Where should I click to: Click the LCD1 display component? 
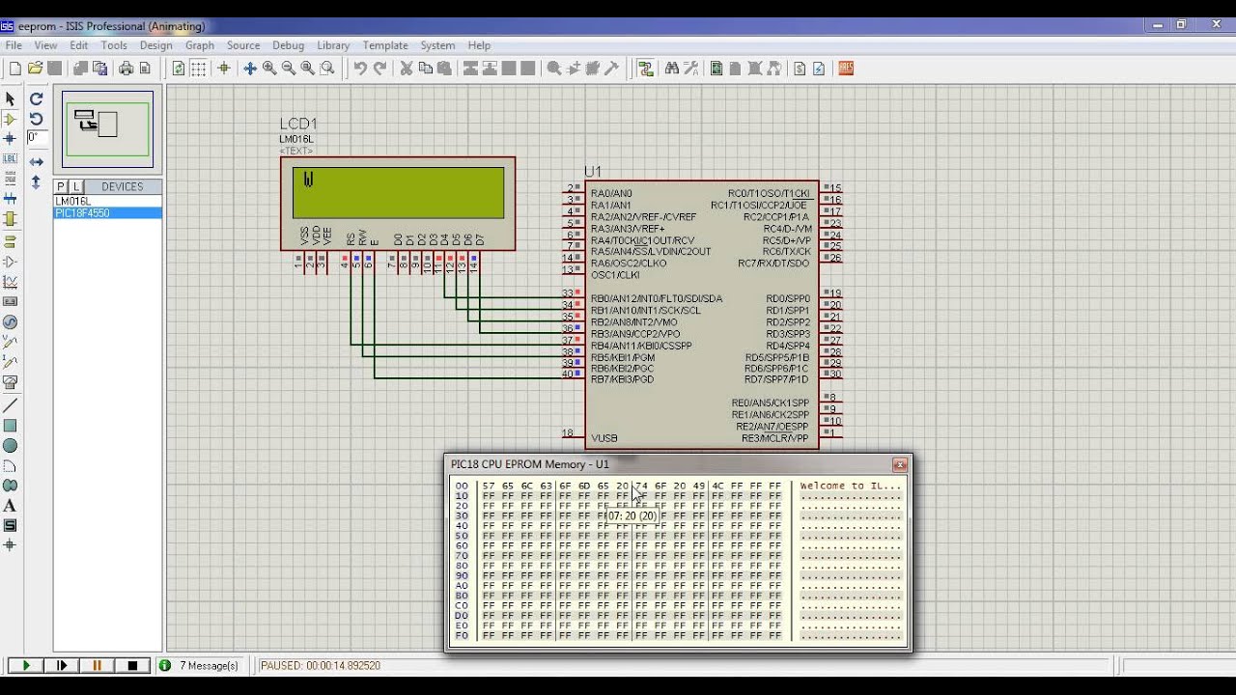coord(398,203)
